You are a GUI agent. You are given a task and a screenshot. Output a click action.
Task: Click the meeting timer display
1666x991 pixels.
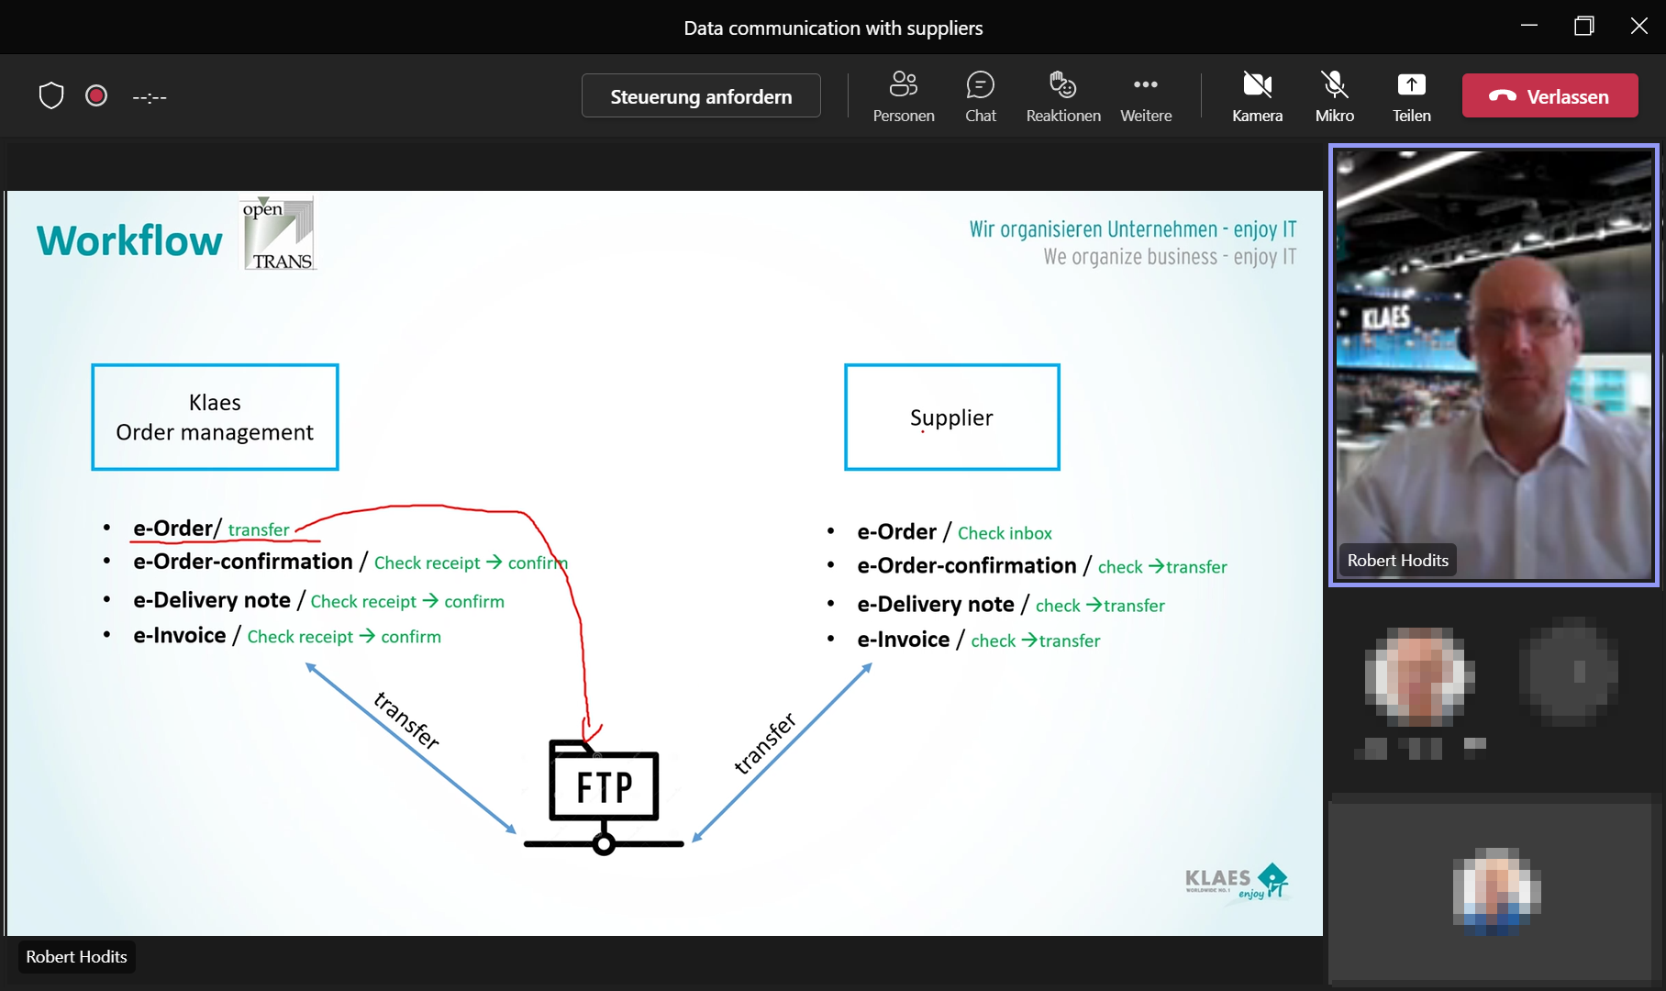click(x=150, y=96)
